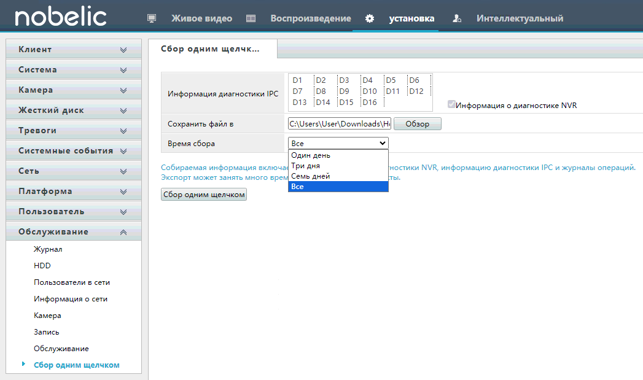The width and height of the screenshot is (643, 380).
Task: Collapse the Обслуживание section header
Action: [74, 232]
